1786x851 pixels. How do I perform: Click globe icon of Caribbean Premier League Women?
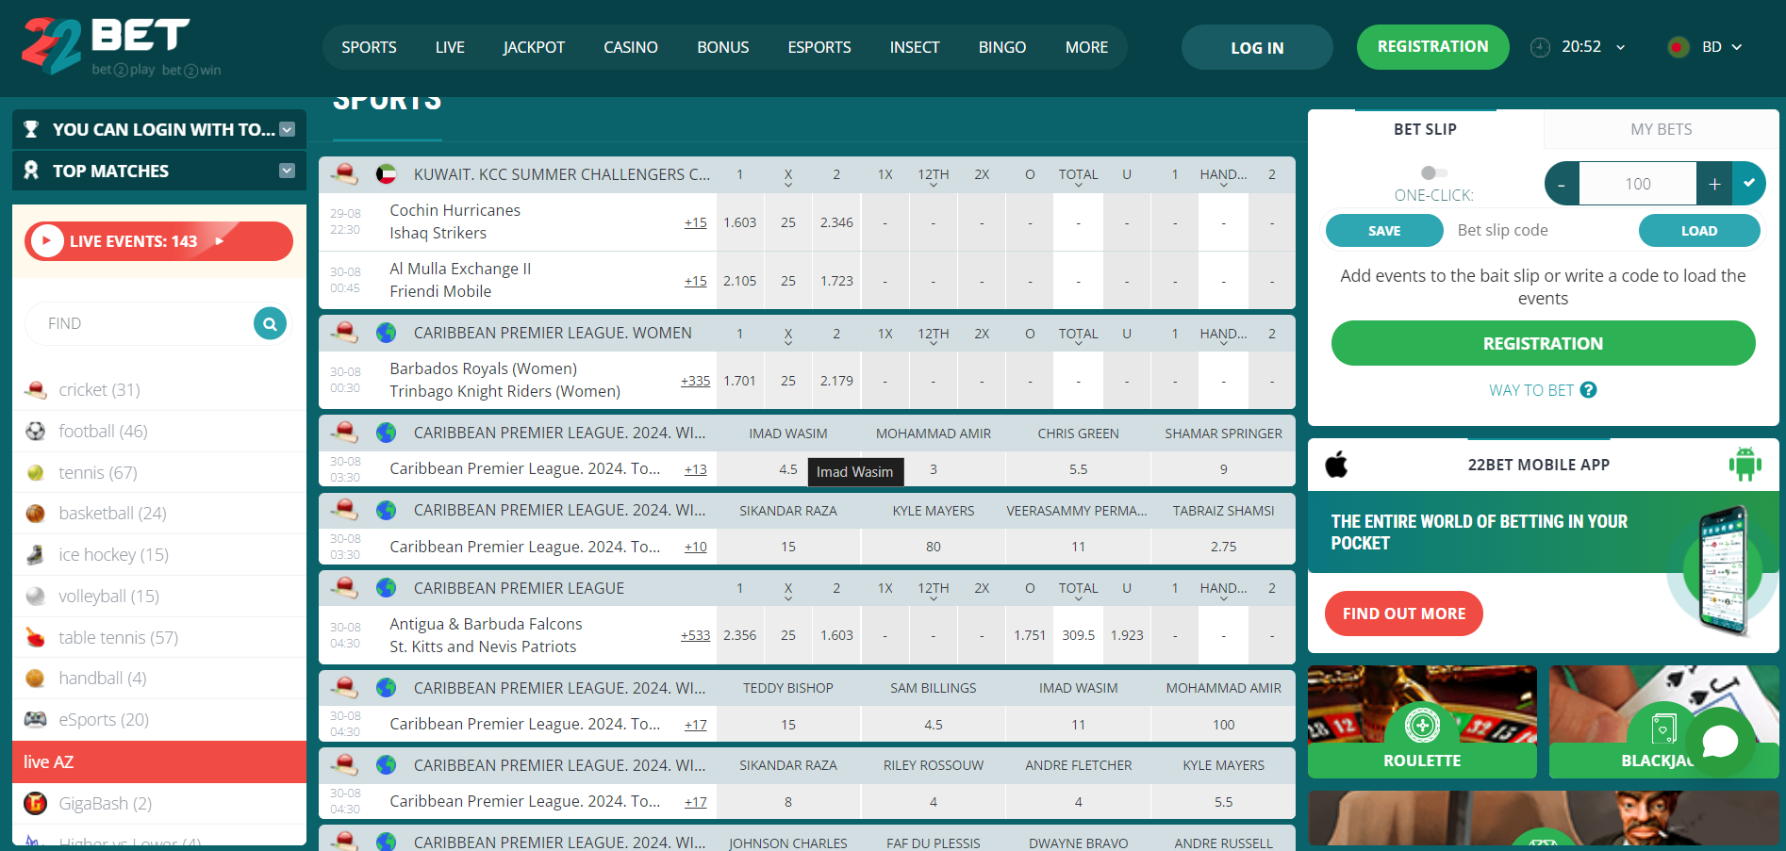[386, 333]
